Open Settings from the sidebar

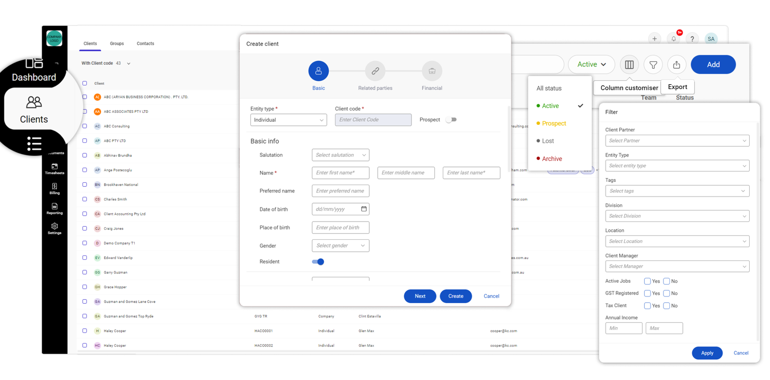(x=55, y=229)
